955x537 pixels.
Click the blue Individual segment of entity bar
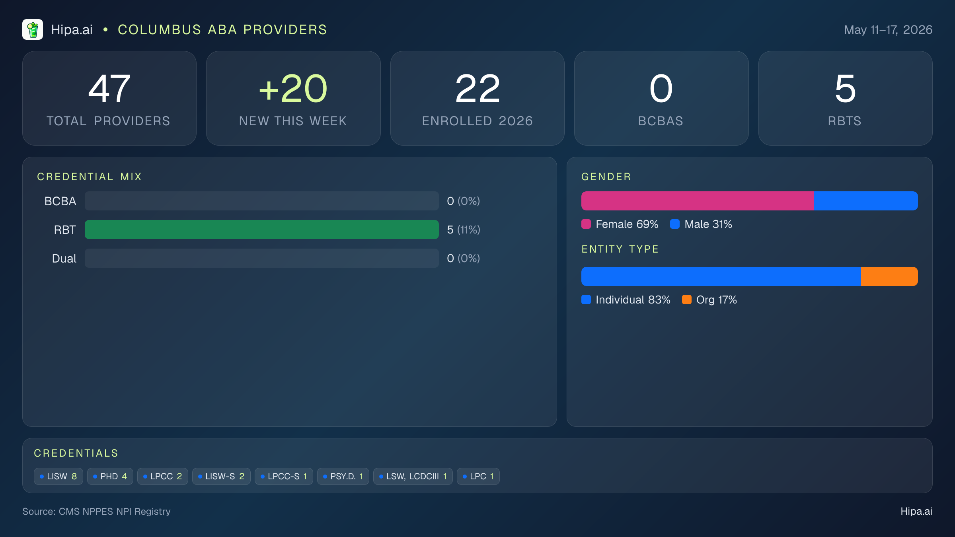coord(721,276)
